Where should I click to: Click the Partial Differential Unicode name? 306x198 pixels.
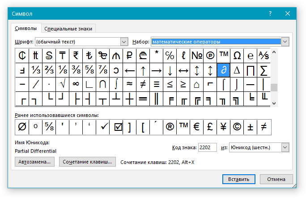[x=35, y=151]
